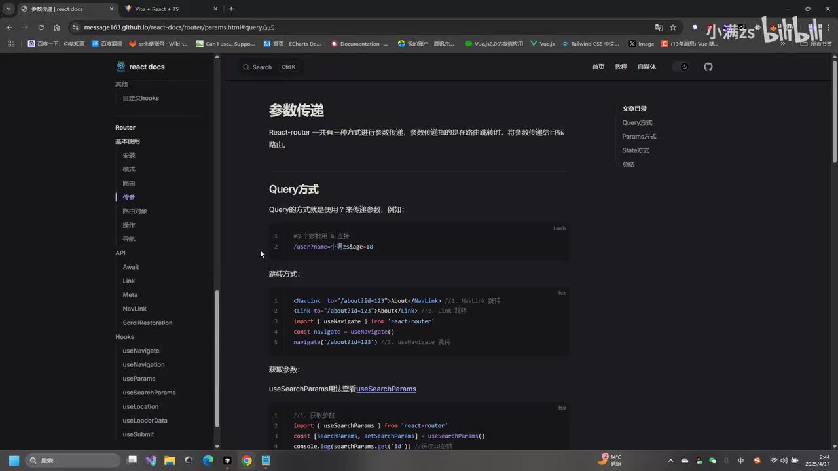This screenshot has width=838, height=471.
Task: Select 操作 in the sidebar
Action: pos(129,225)
